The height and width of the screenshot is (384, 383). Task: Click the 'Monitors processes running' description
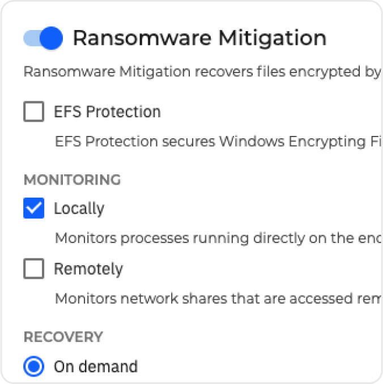(218, 238)
